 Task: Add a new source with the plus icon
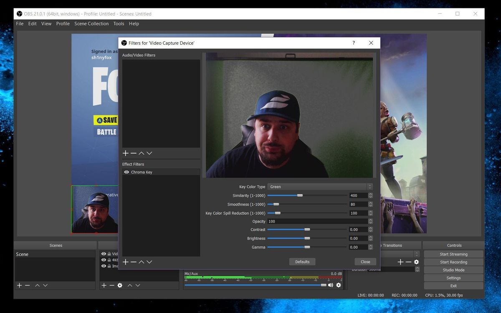tap(103, 285)
